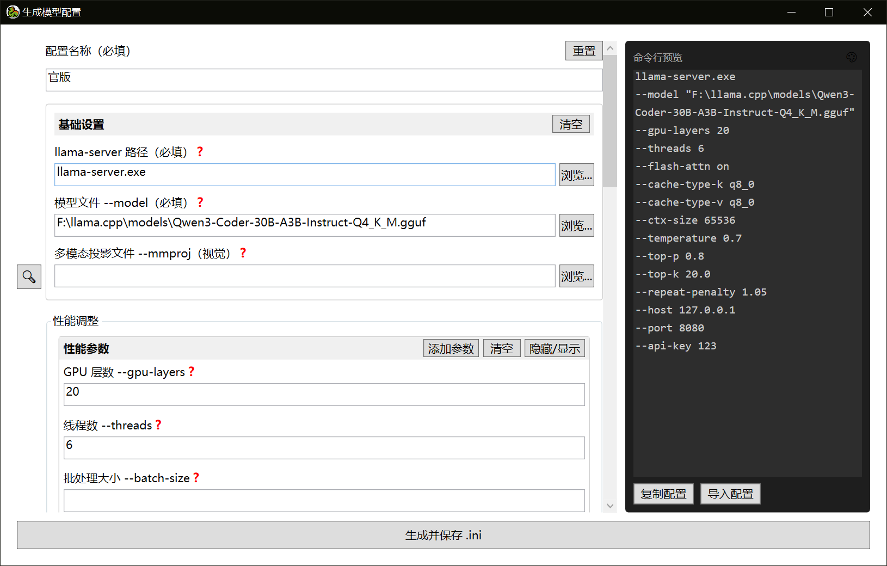Click the app frog icon in title bar
Viewport: 887px width, 566px height.
[x=13, y=12]
